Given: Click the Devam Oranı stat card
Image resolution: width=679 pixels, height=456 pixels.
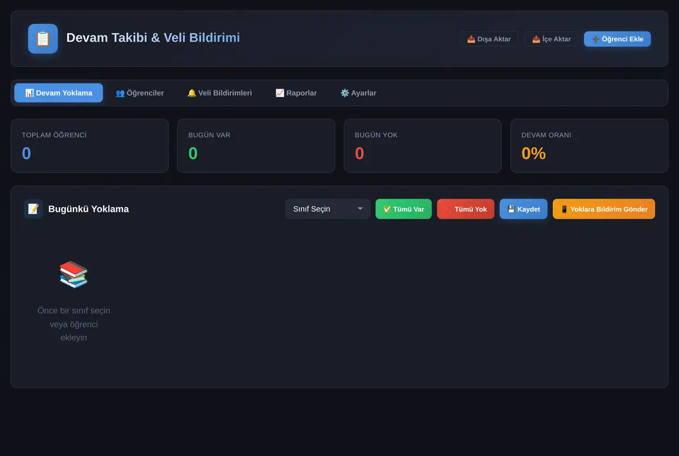Looking at the screenshot, I should click(589, 145).
